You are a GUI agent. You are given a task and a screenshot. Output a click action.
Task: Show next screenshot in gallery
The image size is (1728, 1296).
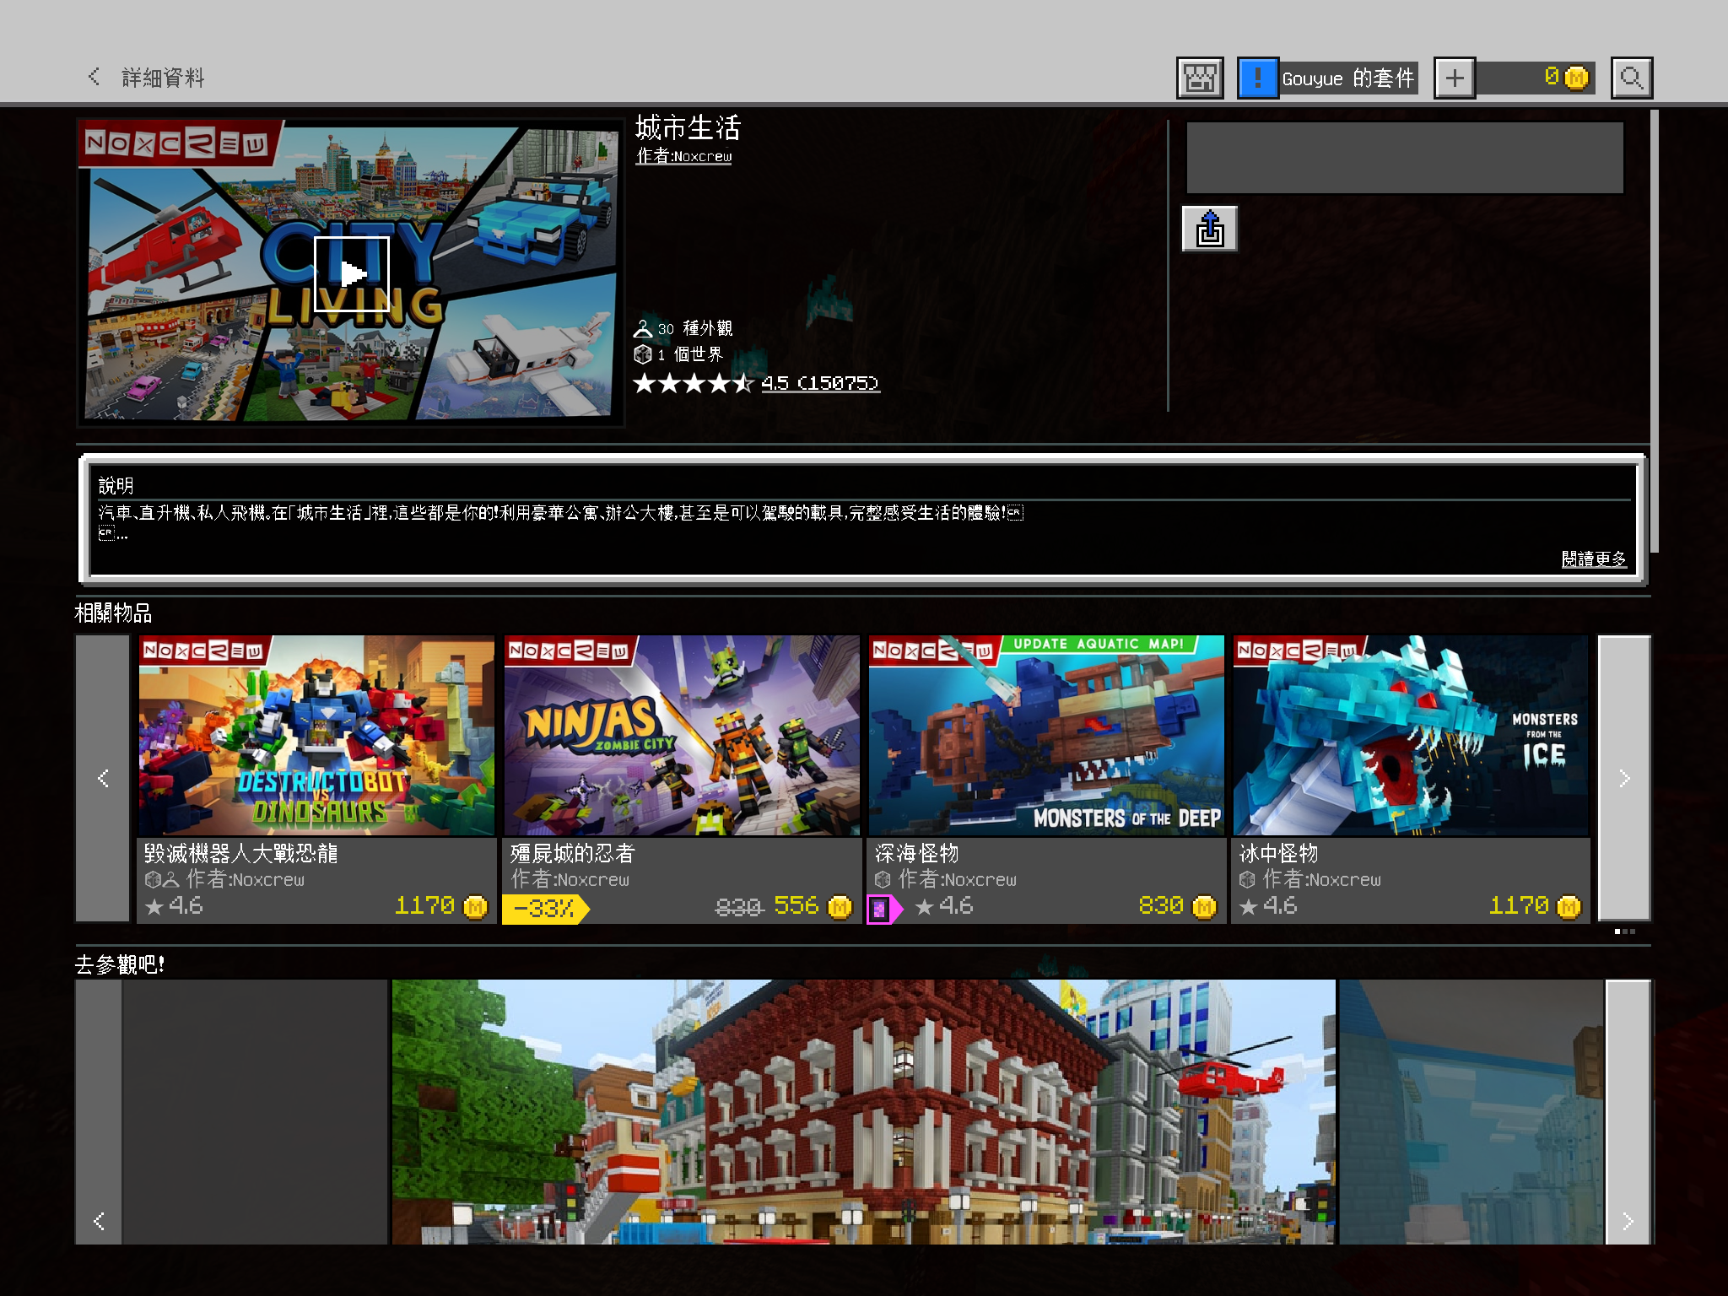[x=1627, y=1220]
